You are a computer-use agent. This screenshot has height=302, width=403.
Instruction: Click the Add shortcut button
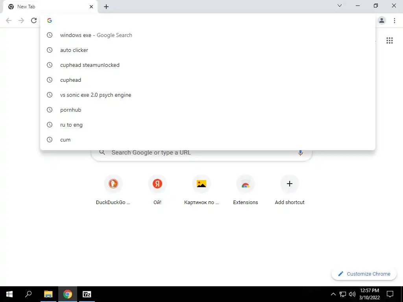(x=290, y=190)
